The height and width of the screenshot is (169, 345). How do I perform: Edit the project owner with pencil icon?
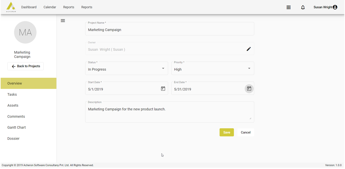[x=248, y=49]
